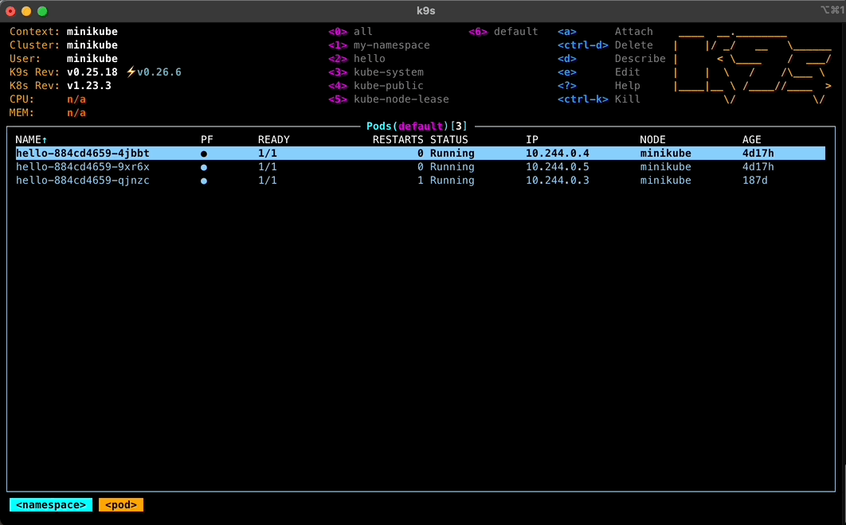Click the User value minikube
846x525 pixels.
coord(92,59)
